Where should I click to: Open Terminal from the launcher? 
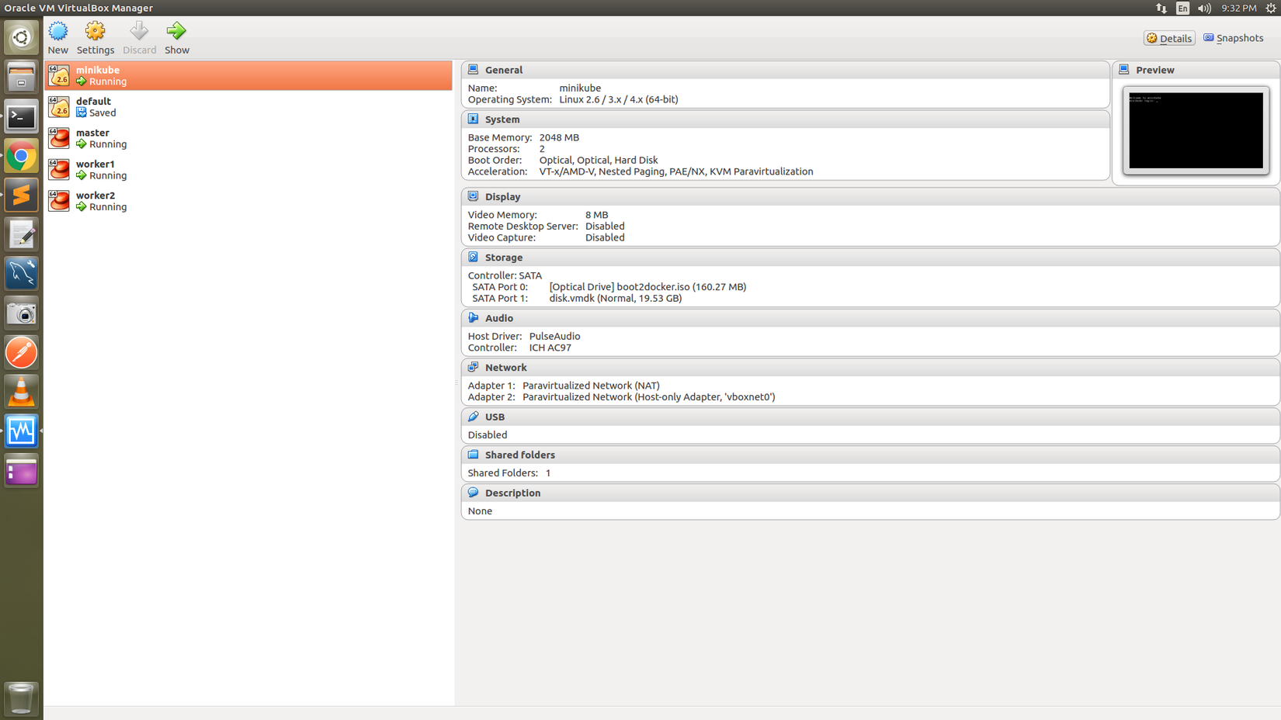point(21,116)
